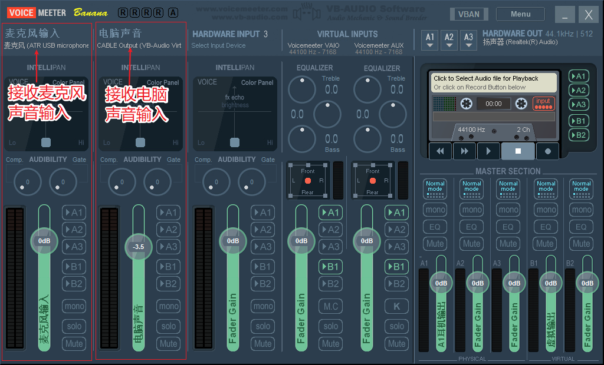Route microphone strip to B1 bus
The image size is (604, 365).
(74, 267)
